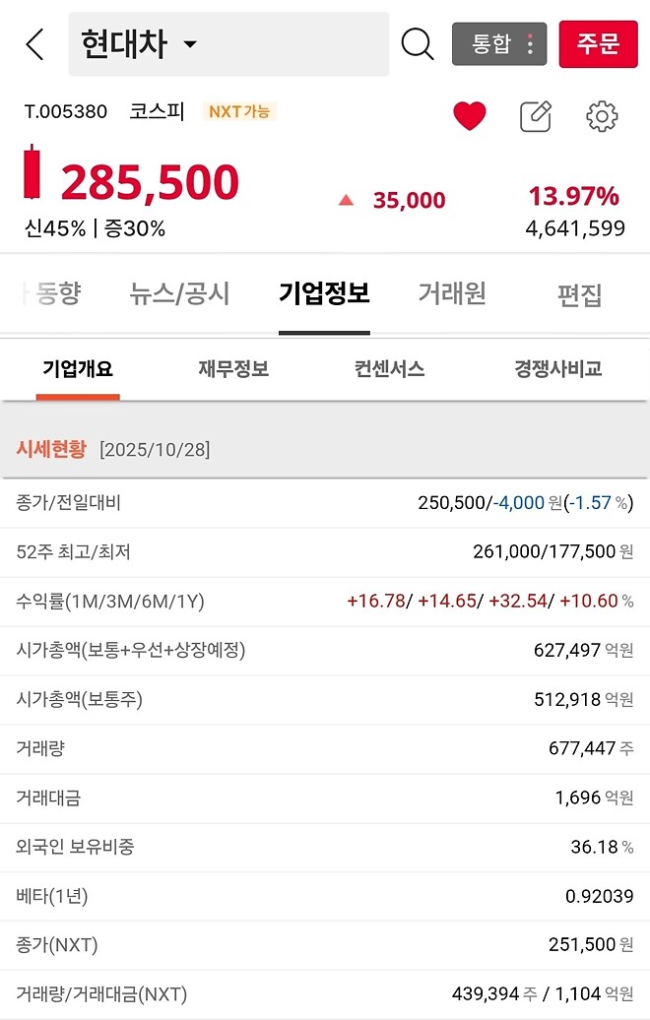Switch to the 거래원 tab

click(450, 294)
